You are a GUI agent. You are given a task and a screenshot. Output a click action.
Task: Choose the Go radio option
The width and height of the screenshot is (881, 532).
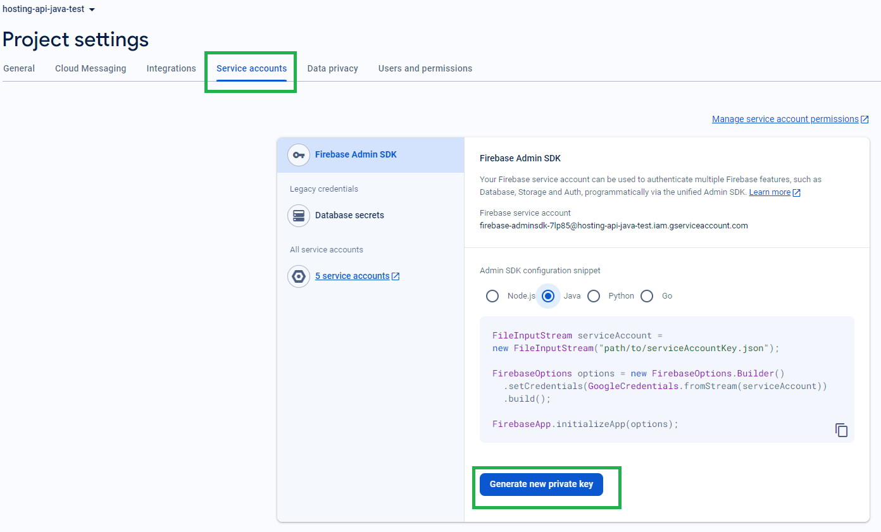click(x=647, y=296)
